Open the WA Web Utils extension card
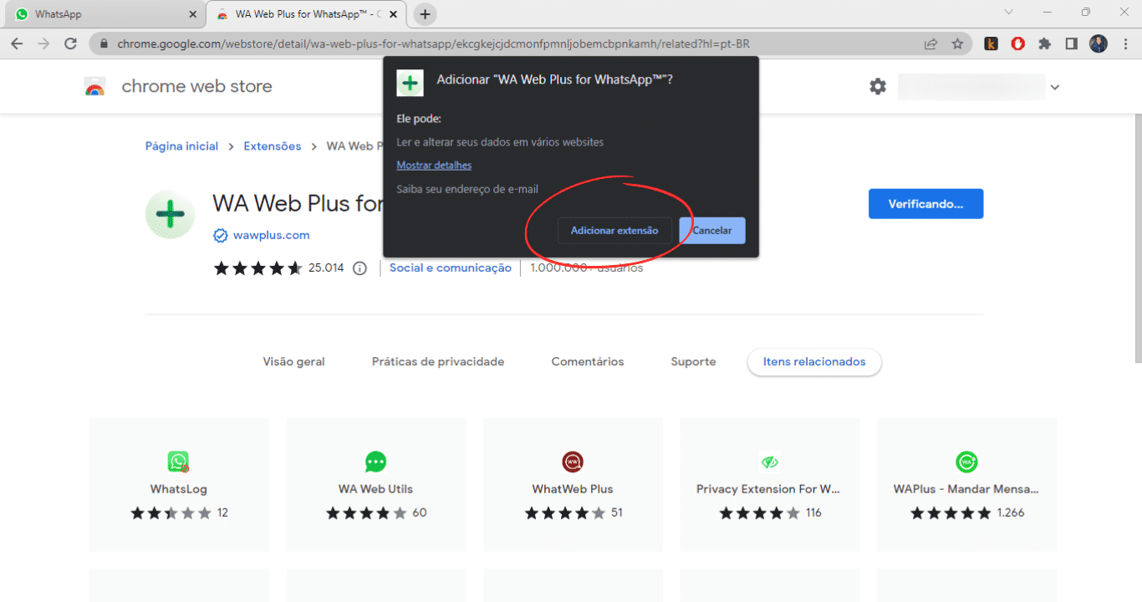 tap(376, 485)
